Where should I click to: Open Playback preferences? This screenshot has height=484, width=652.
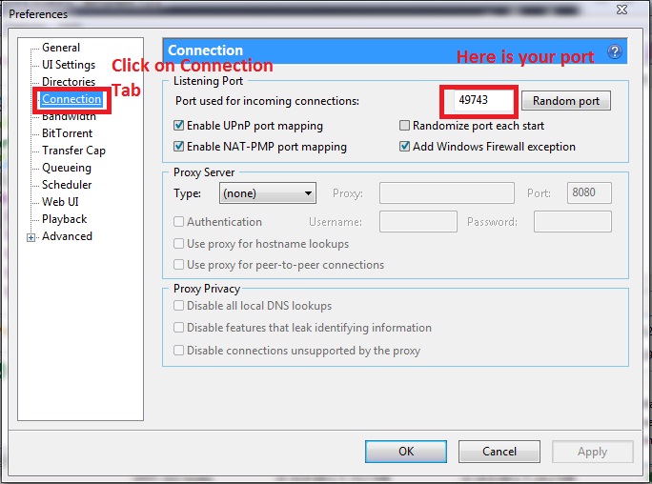[x=65, y=219]
